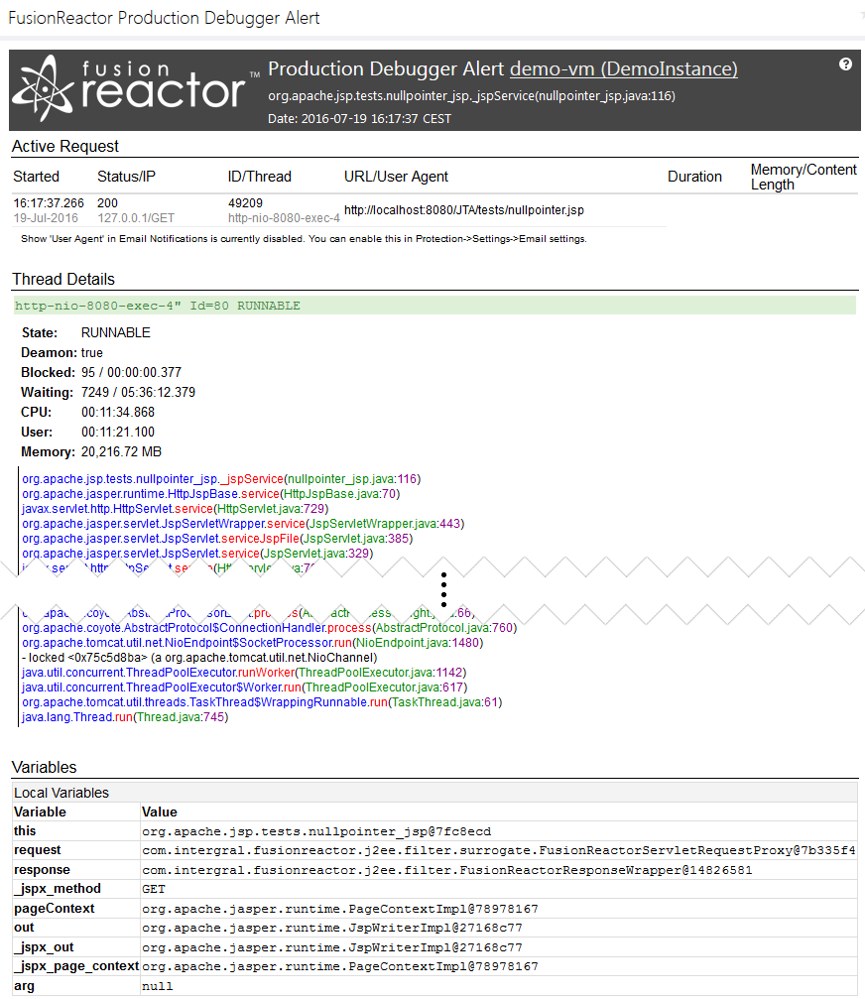Click the 'out' variable name
The width and height of the screenshot is (865, 999).
tap(24, 928)
